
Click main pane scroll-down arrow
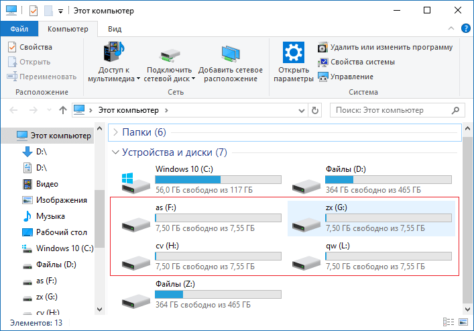coord(467,310)
